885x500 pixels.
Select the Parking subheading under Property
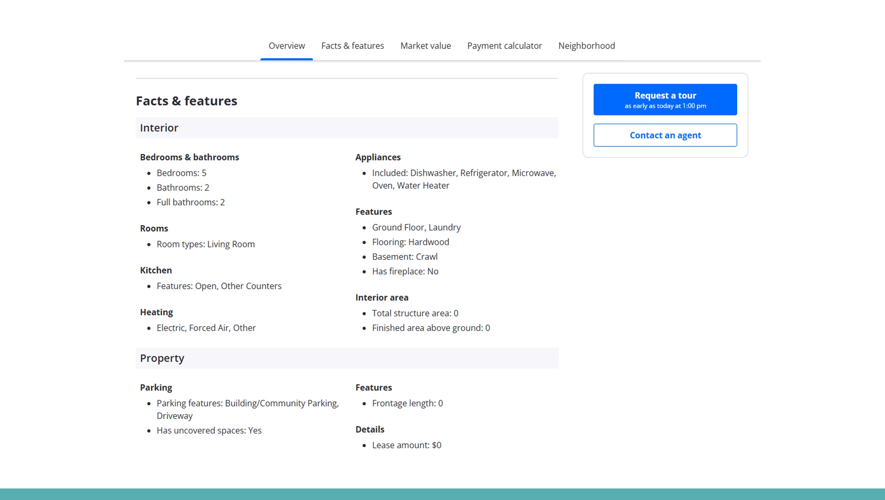(x=156, y=387)
